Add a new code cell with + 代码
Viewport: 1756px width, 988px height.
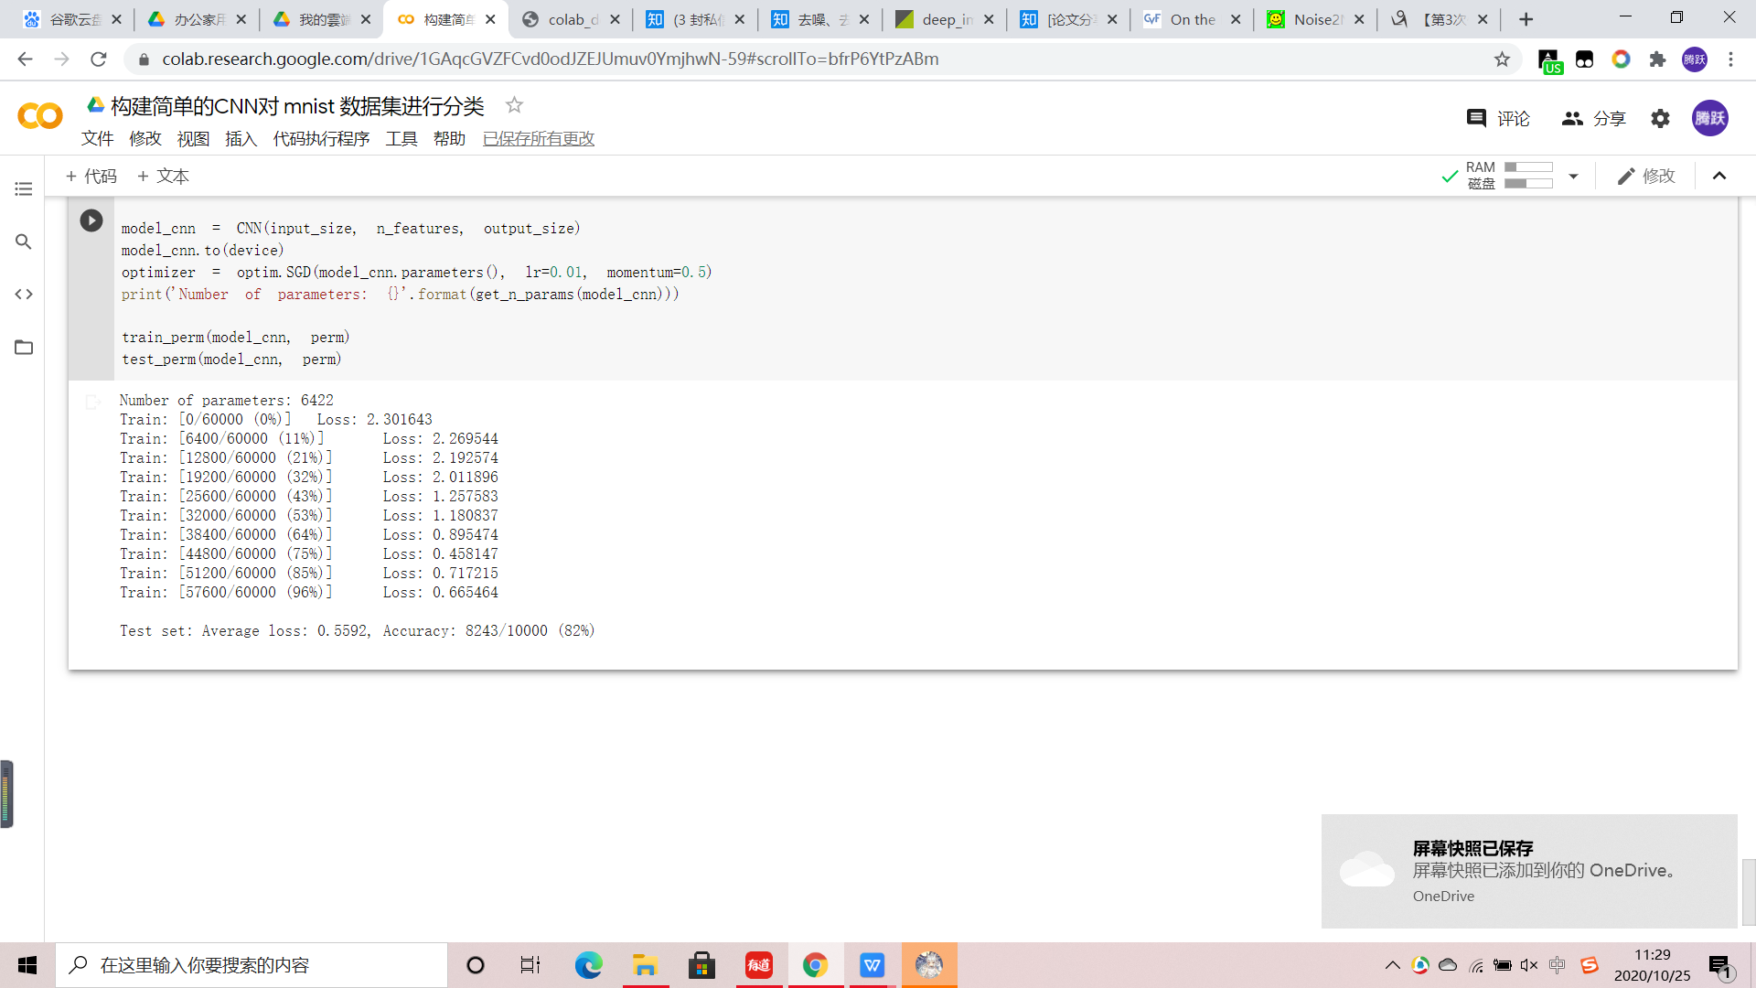[91, 176]
